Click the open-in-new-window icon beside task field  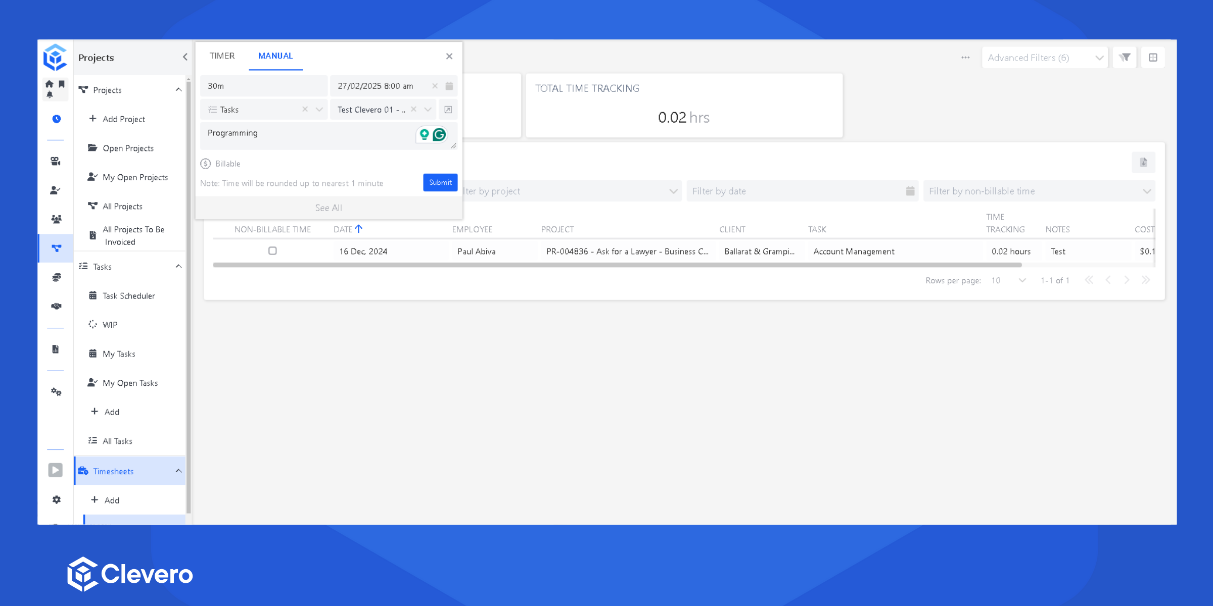[448, 110]
